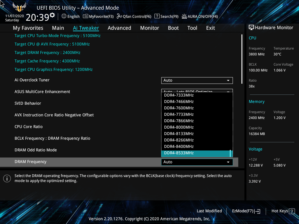Select the DRAM Frequency label
The width and height of the screenshot is (299, 224).
(30, 162)
